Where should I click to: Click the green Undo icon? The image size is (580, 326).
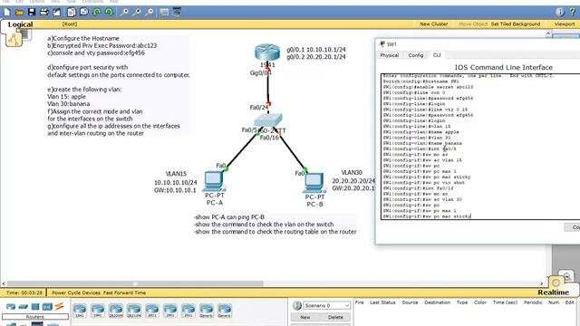coord(97,12)
